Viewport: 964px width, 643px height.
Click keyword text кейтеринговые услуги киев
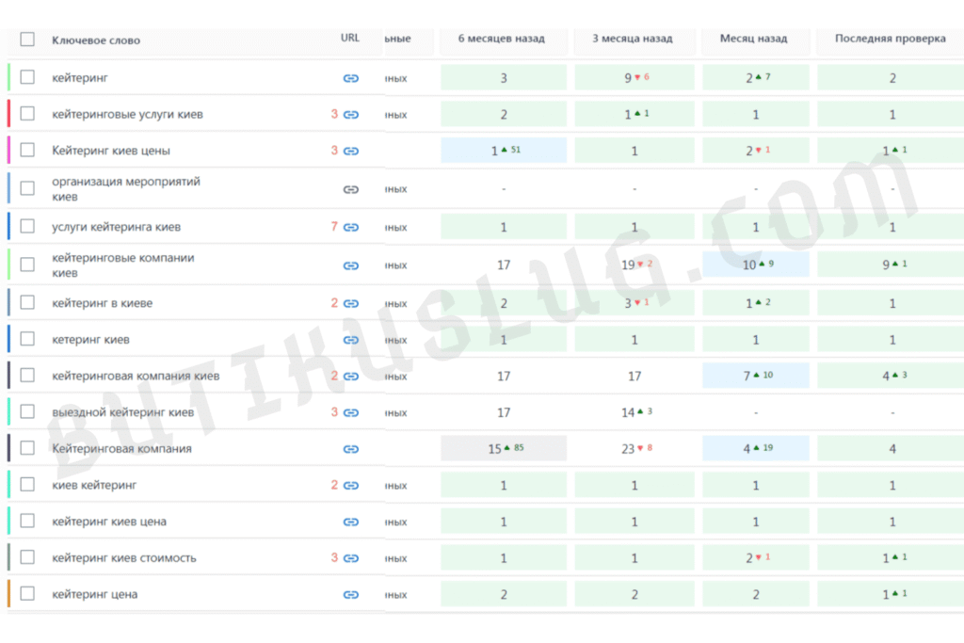click(x=127, y=114)
